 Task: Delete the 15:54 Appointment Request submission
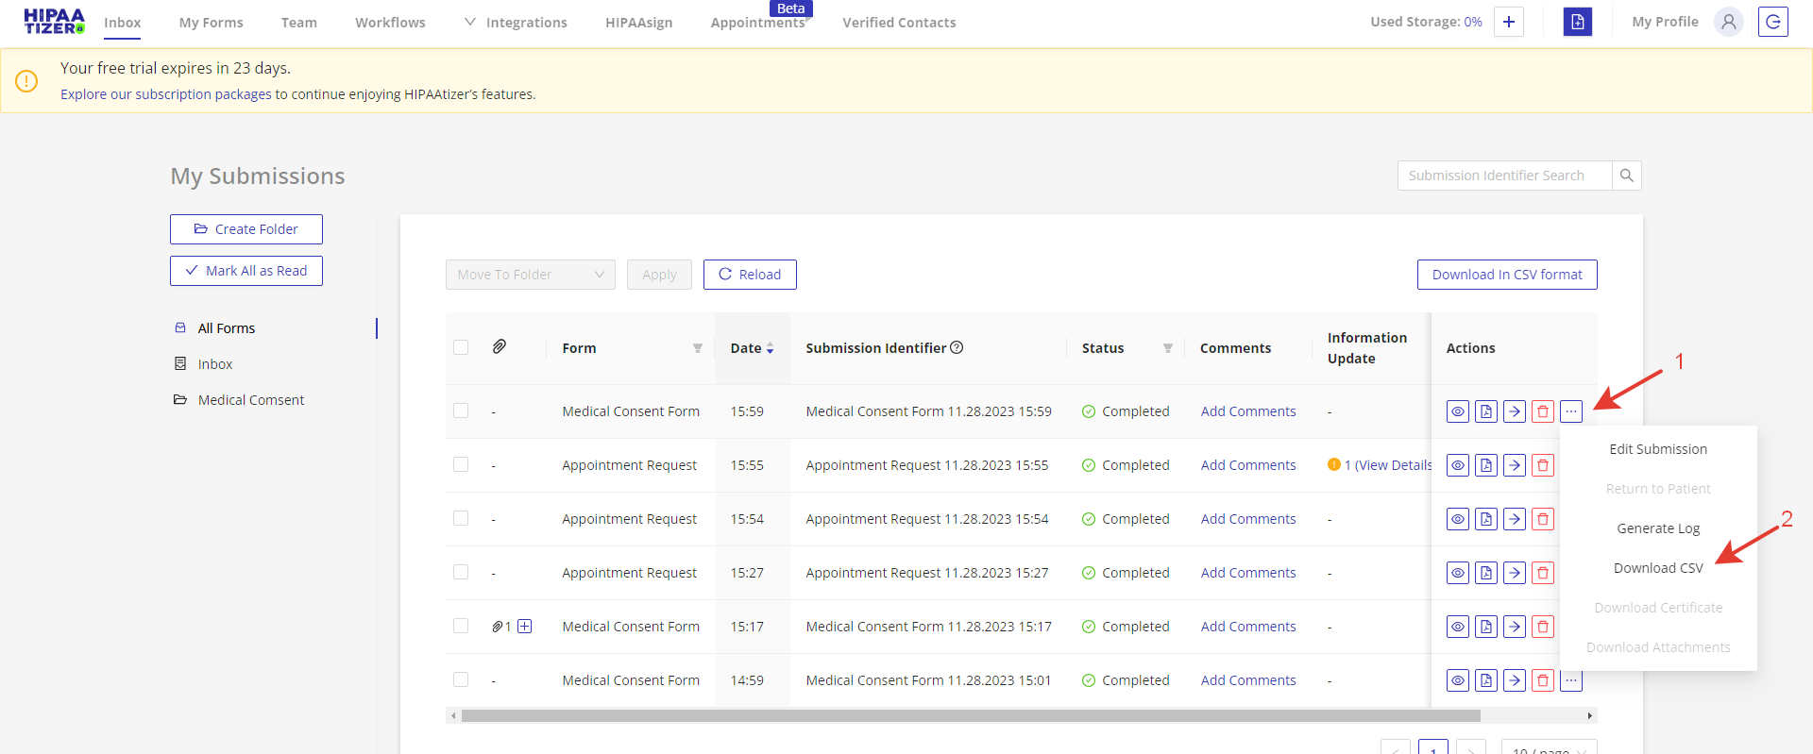click(x=1543, y=519)
